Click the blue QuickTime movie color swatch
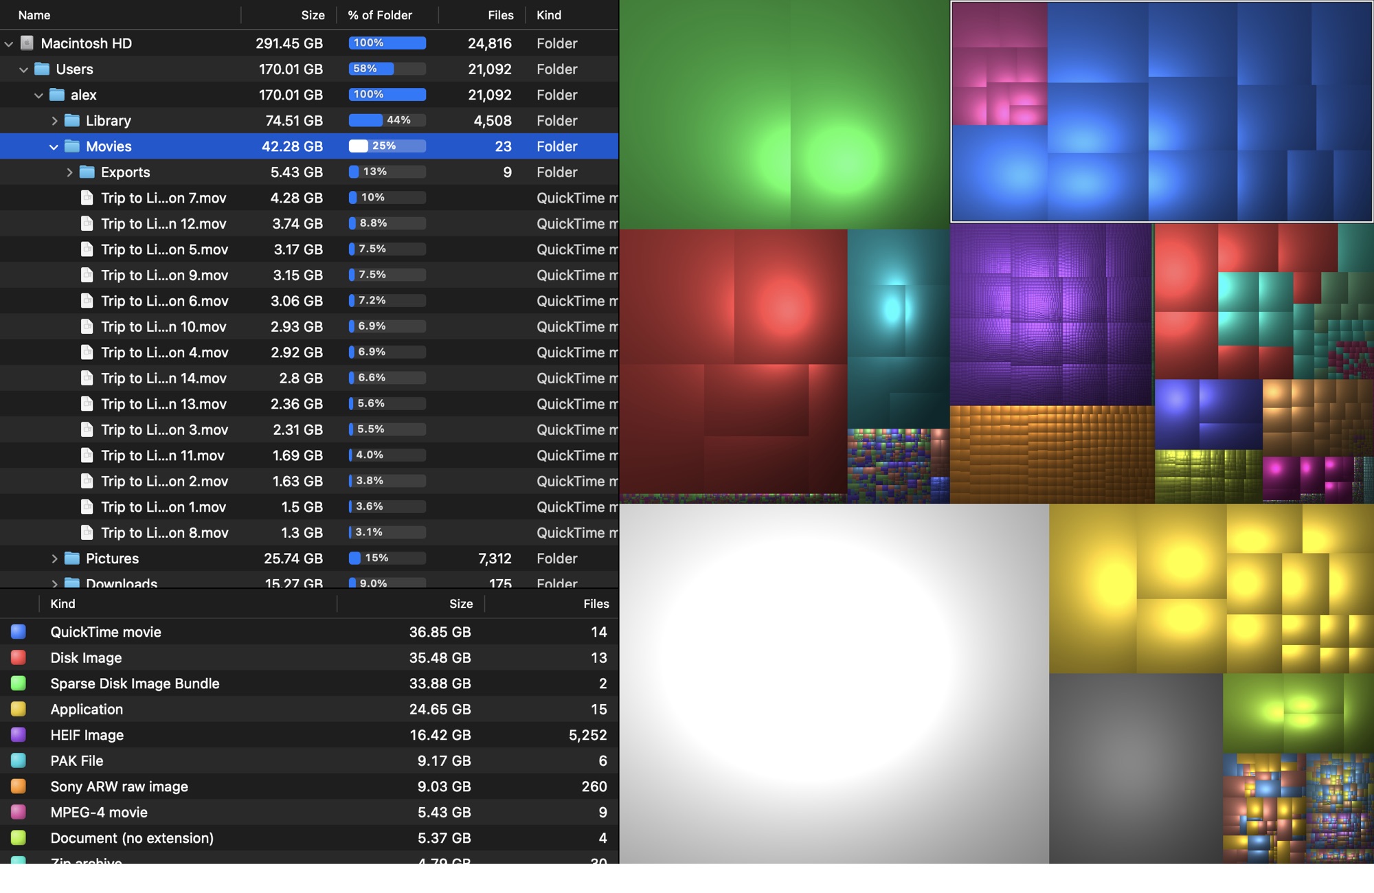Screen dimensions: 1374x893 click(19, 632)
